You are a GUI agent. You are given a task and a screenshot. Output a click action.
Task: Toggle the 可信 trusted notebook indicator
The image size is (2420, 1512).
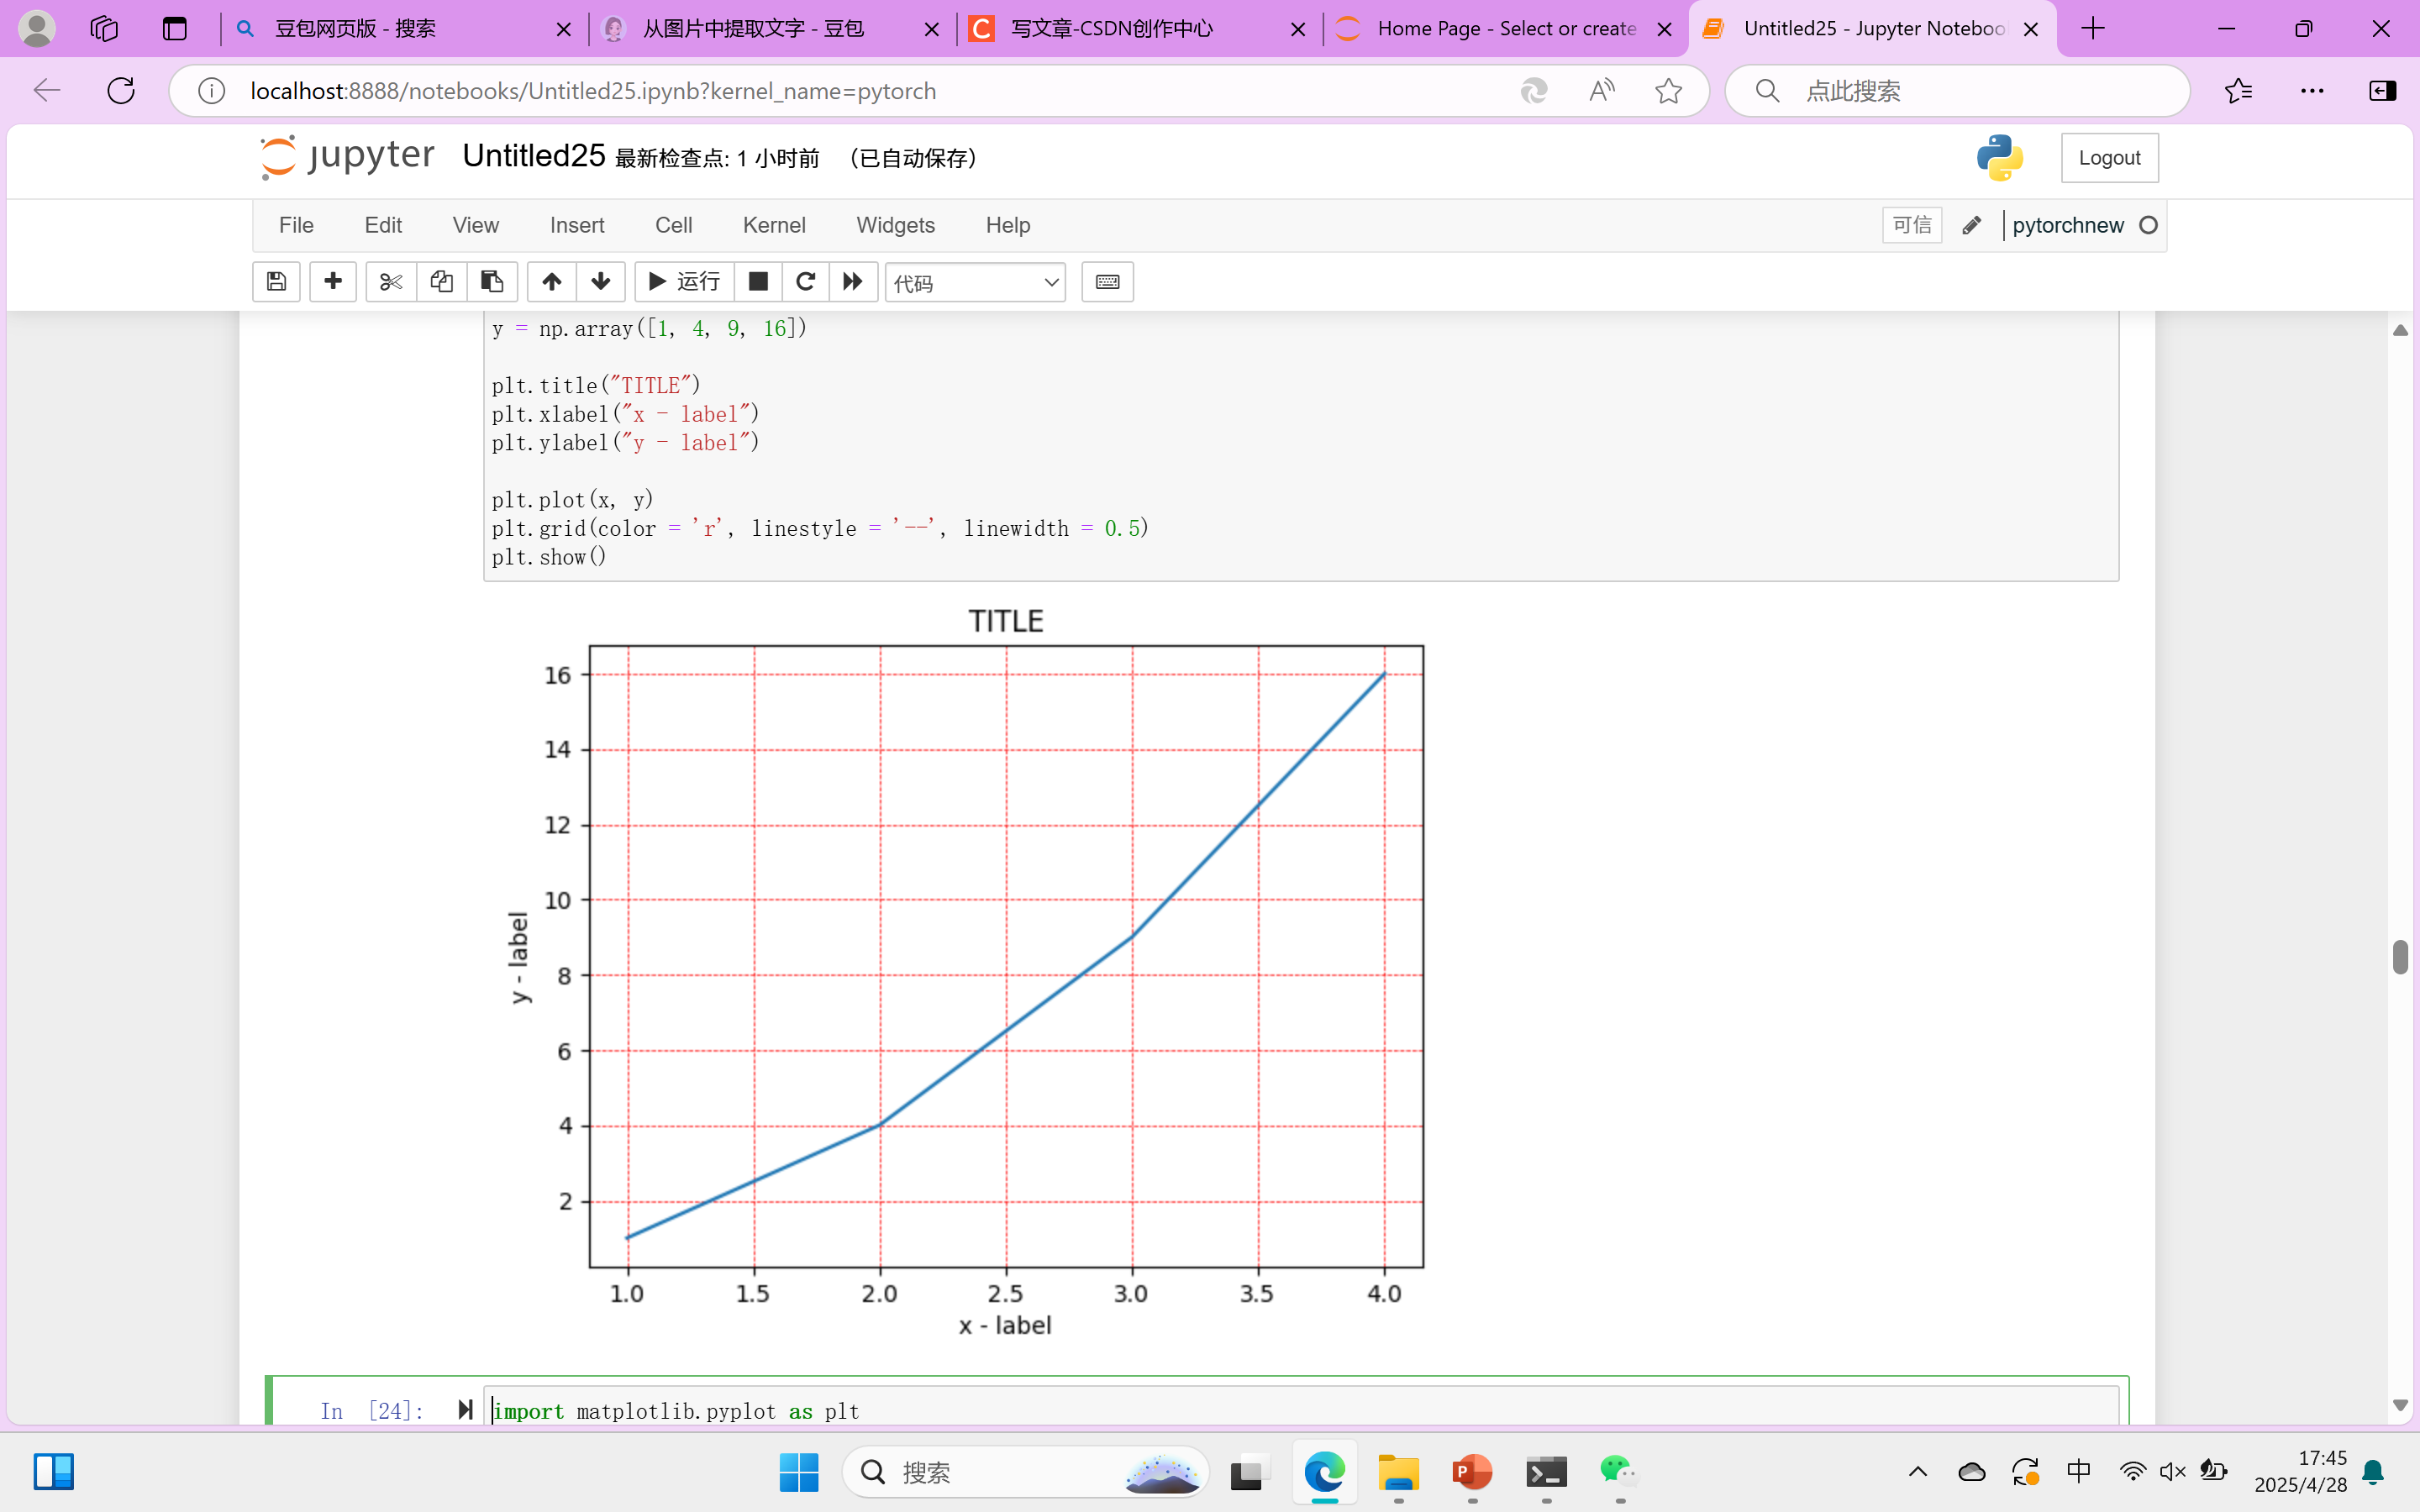click(1911, 225)
